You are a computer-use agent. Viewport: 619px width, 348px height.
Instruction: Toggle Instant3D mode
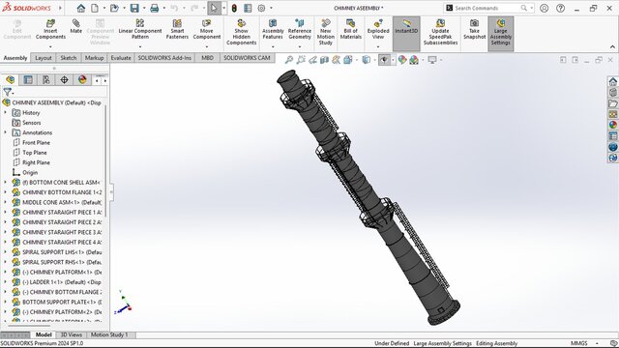tap(406, 34)
